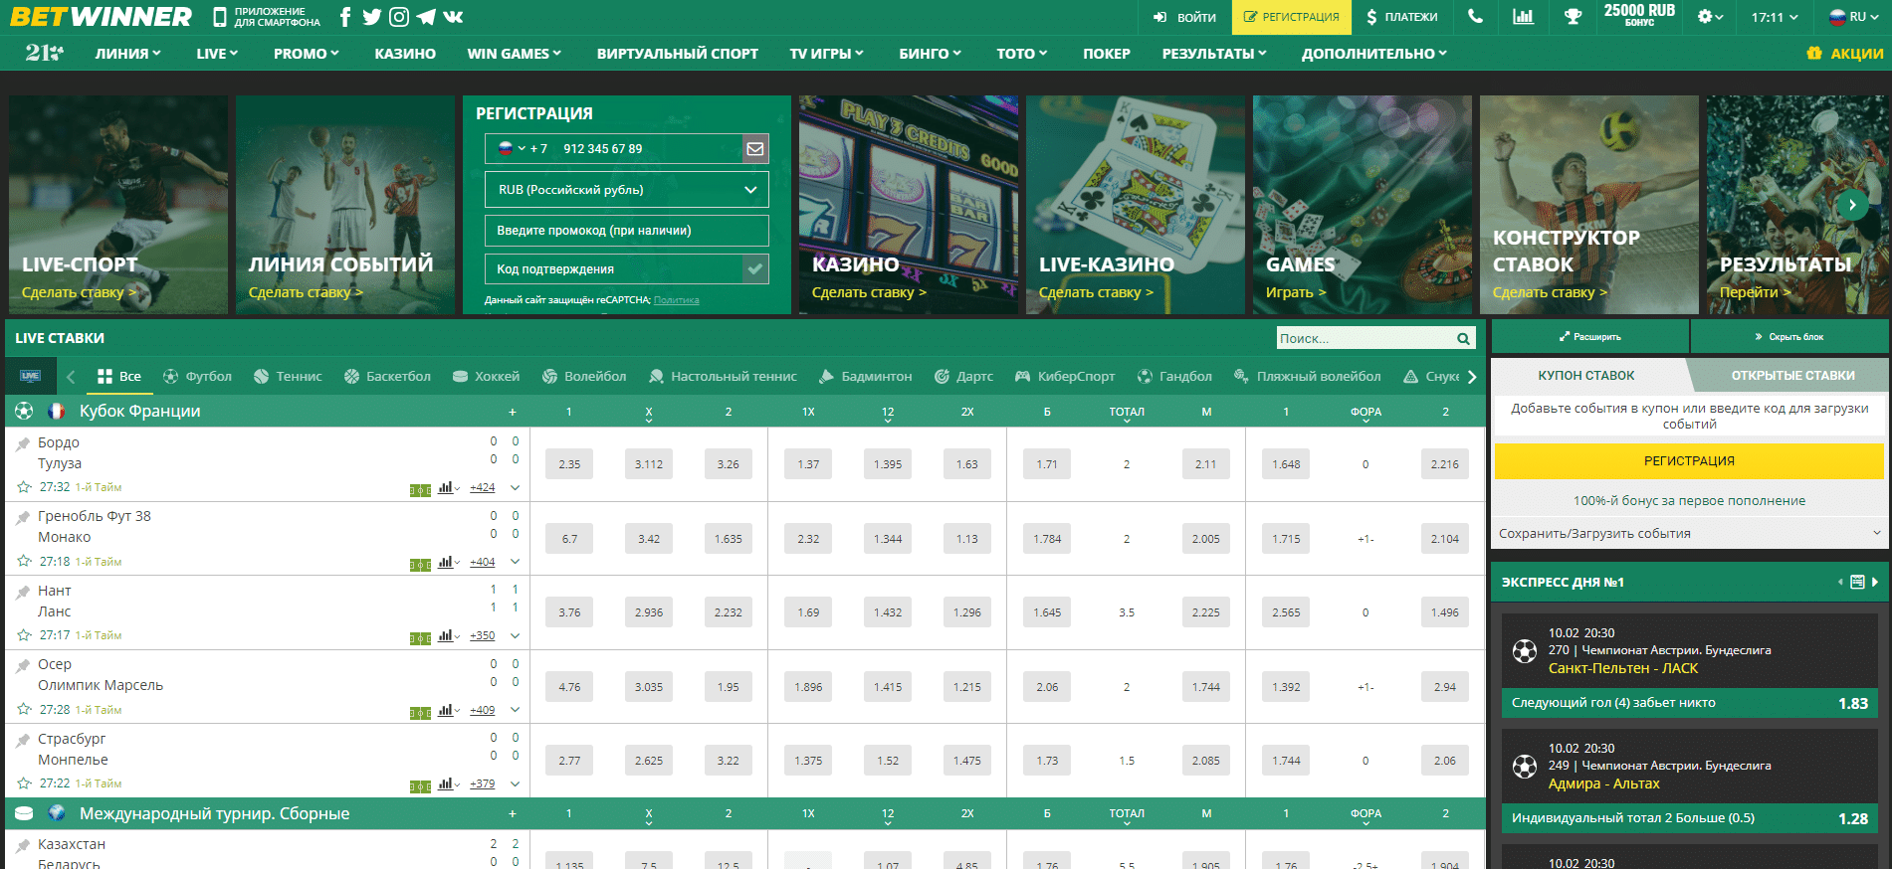
Task: Click the statistics chart icon in header
Action: [1523, 17]
